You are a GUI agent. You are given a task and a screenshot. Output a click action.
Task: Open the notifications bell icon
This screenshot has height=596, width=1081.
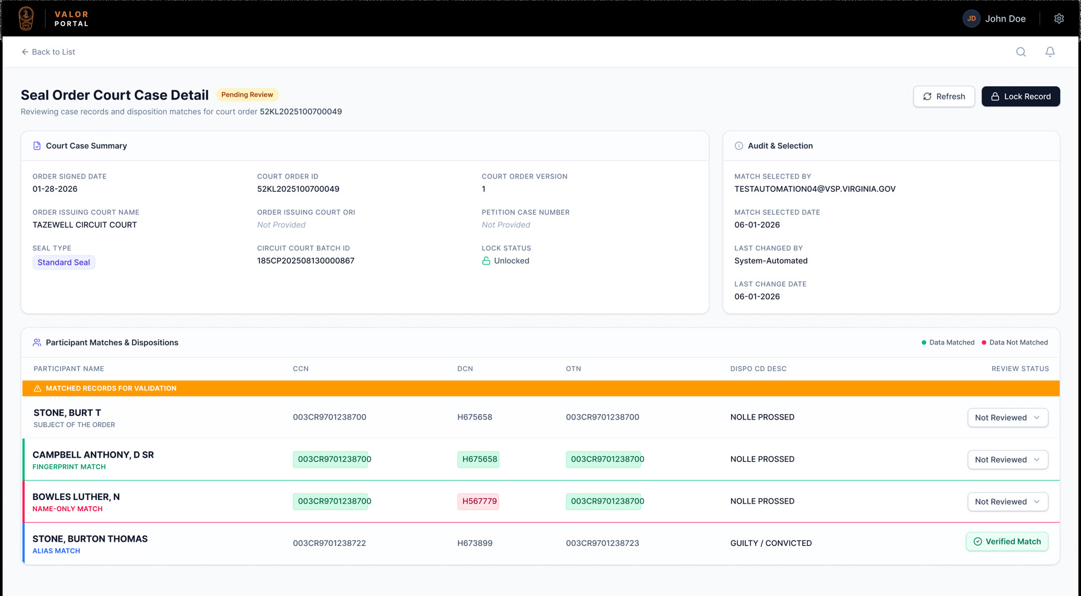1050,52
